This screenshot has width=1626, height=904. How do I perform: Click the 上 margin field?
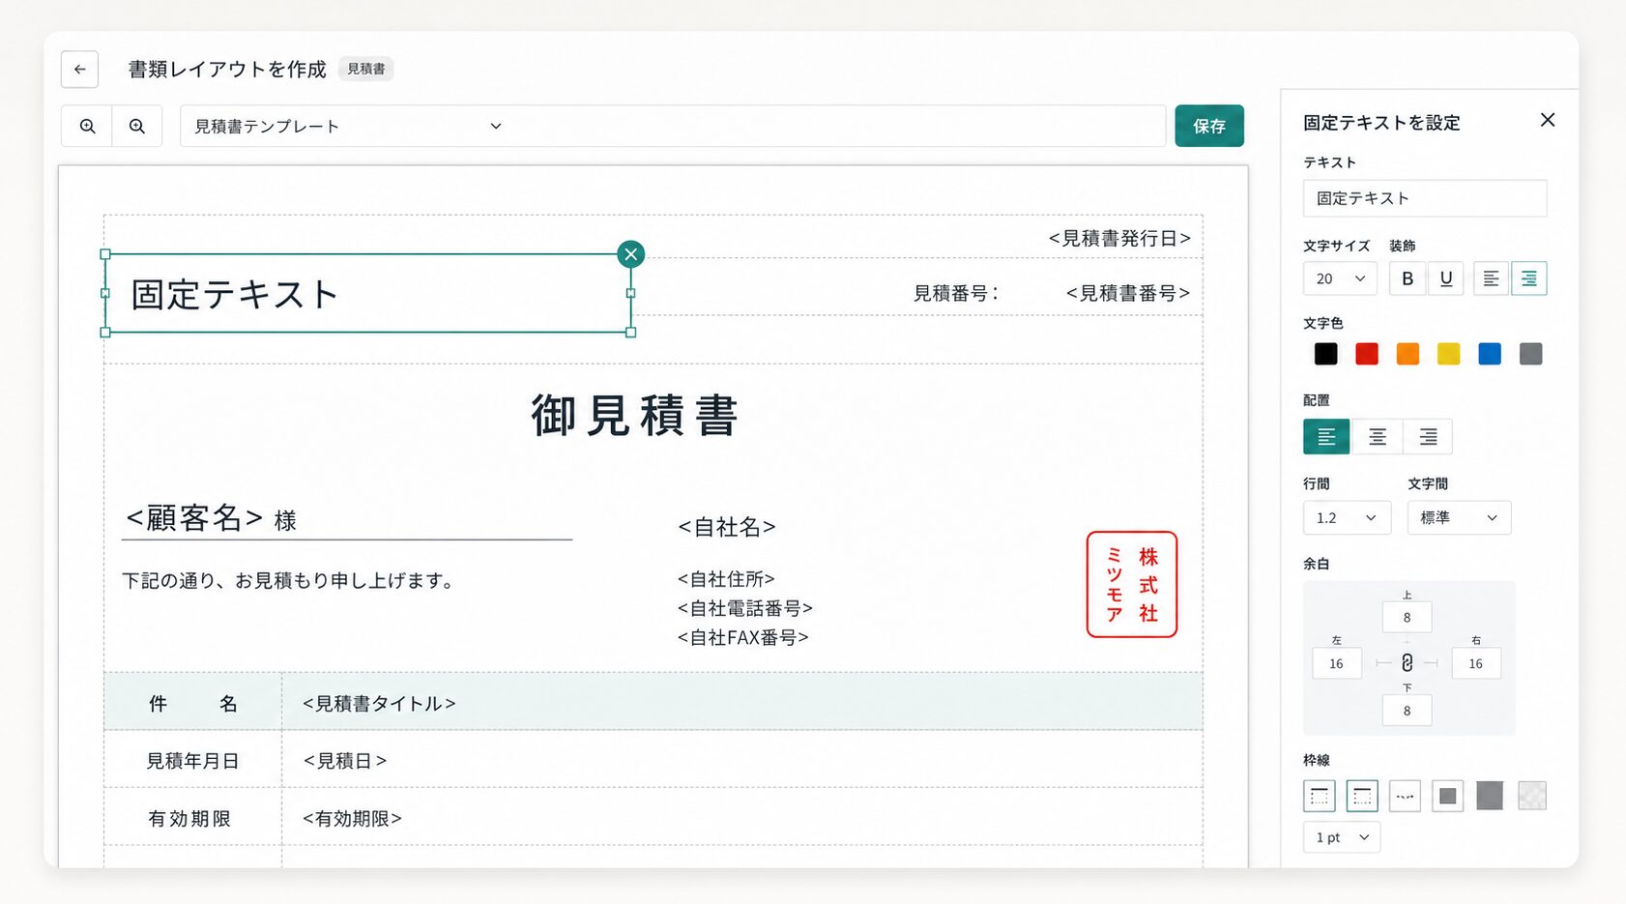tap(1407, 617)
